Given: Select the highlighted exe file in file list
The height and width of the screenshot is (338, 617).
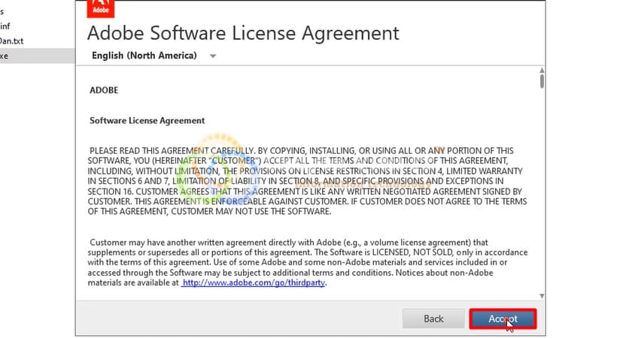Looking at the screenshot, I should coord(37,56).
